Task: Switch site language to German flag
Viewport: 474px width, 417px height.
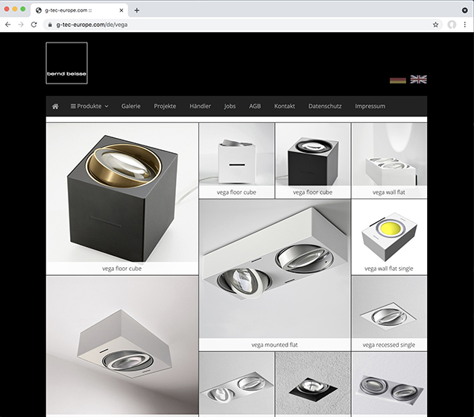Action: [x=398, y=79]
